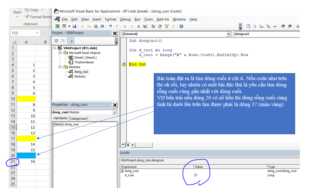Image resolution: width=325 pixels, height=195 pixels.
Task: Select ThisWorkbook in the project tree
Action: (x=84, y=62)
